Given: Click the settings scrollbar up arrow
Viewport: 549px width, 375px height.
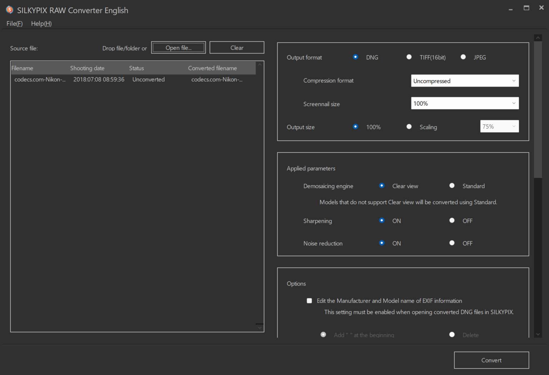Looking at the screenshot, I should click(538, 37).
